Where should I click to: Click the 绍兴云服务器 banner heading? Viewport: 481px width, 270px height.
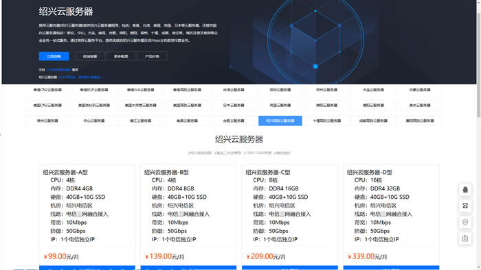(66, 12)
